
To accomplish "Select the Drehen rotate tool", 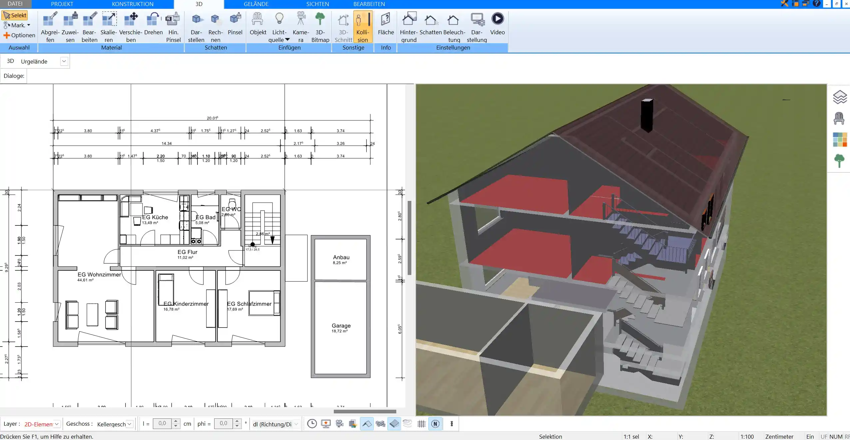I will click(153, 23).
